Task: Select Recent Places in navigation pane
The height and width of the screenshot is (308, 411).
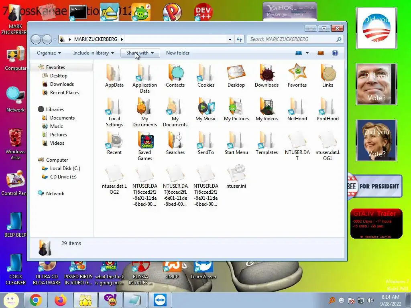Action: coord(64,93)
